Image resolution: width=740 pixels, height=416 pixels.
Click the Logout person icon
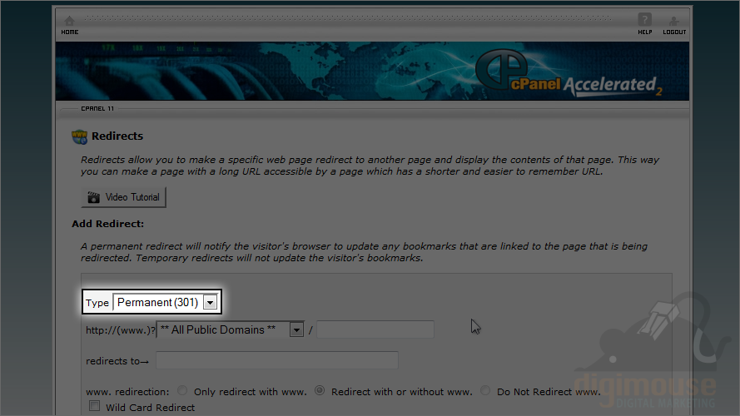point(674,21)
